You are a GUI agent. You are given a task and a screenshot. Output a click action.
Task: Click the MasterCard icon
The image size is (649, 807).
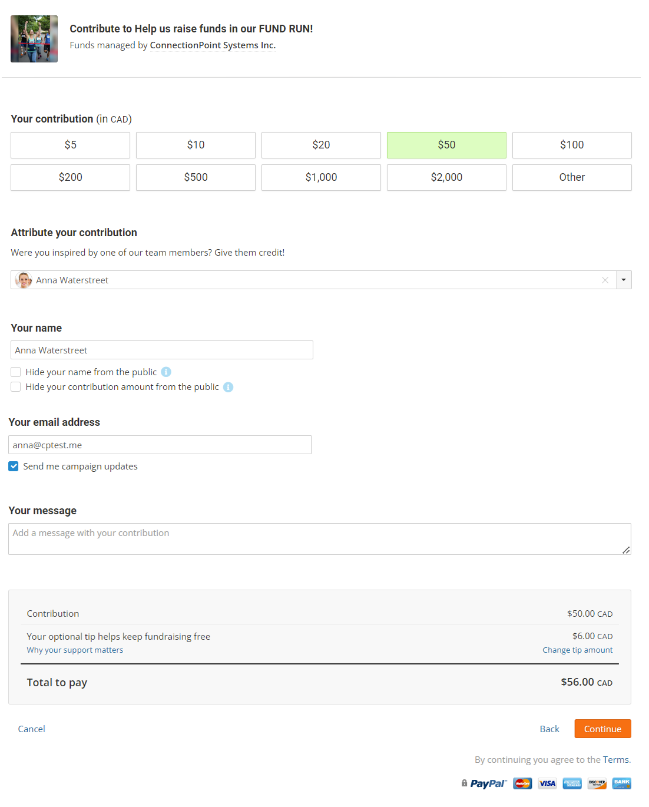click(522, 783)
